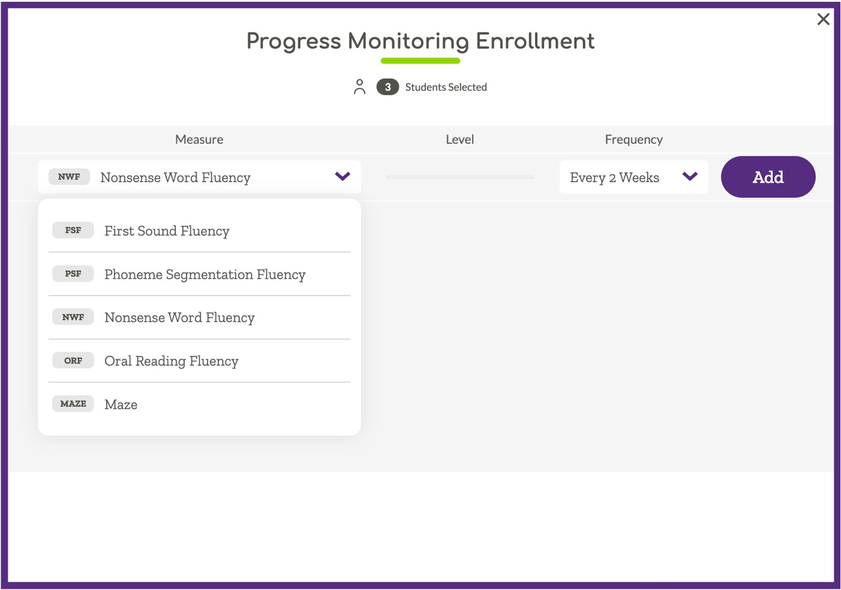The height and width of the screenshot is (590, 841).
Task: Click the MAZE badge in the list
Action: (x=73, y=404)
